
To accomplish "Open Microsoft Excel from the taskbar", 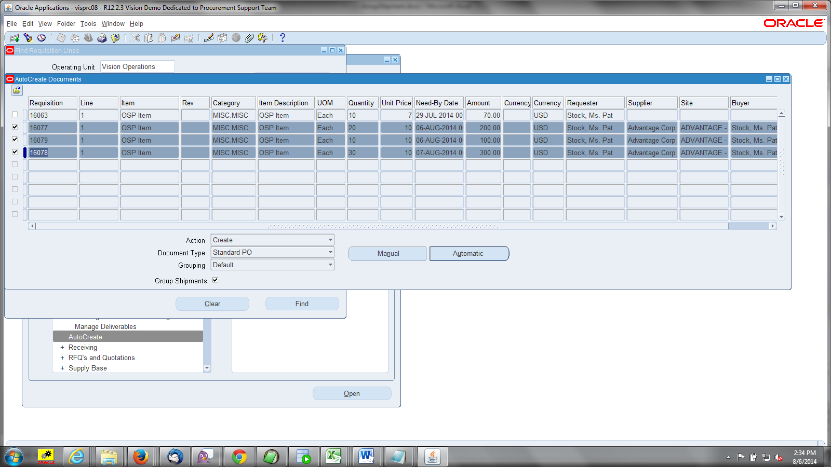I will tap(333, 457).
